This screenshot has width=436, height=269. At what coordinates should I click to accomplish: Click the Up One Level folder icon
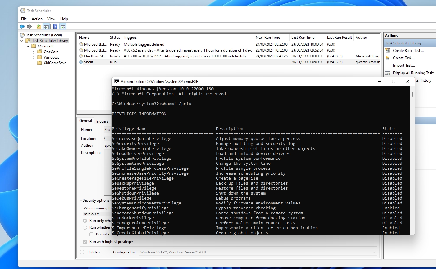coord(38,27)
